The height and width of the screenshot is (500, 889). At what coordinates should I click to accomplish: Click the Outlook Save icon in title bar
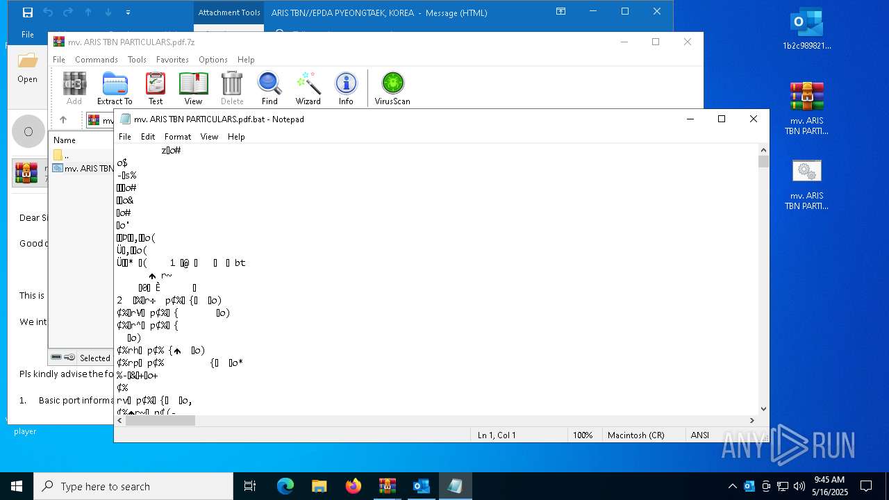click(x=28, y=12)
